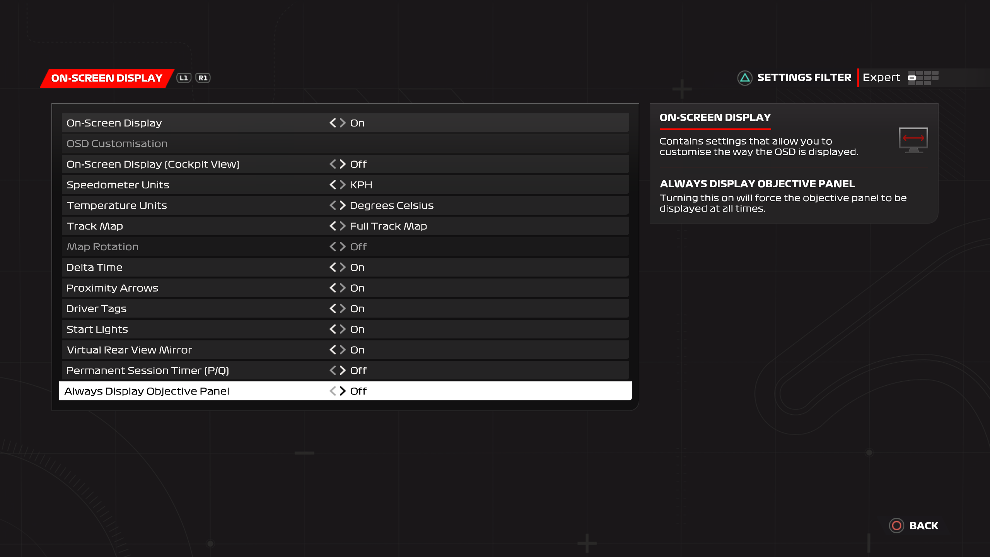
Task: Cycle On-Screen Display (Cockpit View) right chevron
Action: point(343,164)
